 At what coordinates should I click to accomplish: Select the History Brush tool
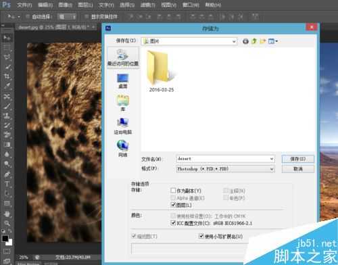coord(7,126)
